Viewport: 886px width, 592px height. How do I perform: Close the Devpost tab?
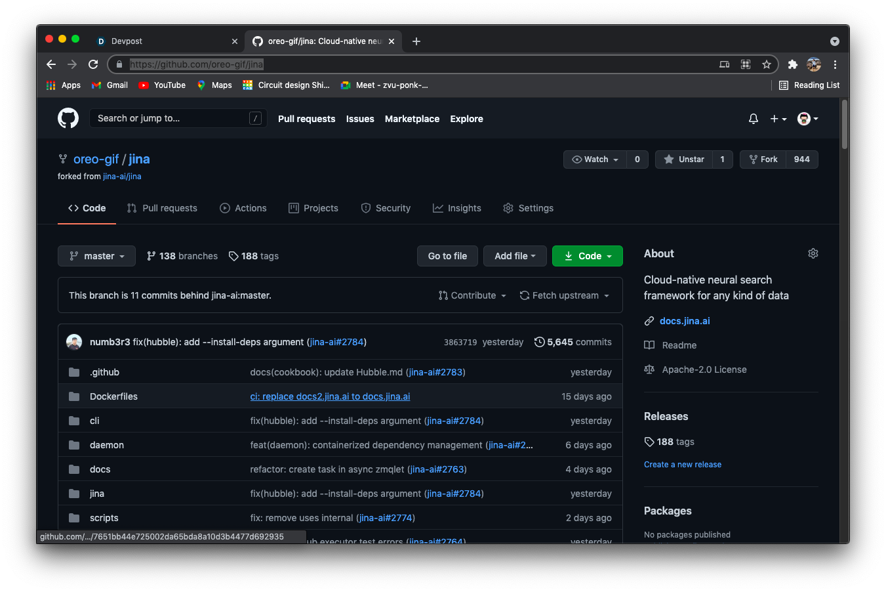235,41
